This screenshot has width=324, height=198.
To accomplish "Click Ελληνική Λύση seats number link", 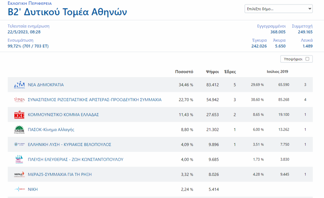I will click(x=235, y=145).
